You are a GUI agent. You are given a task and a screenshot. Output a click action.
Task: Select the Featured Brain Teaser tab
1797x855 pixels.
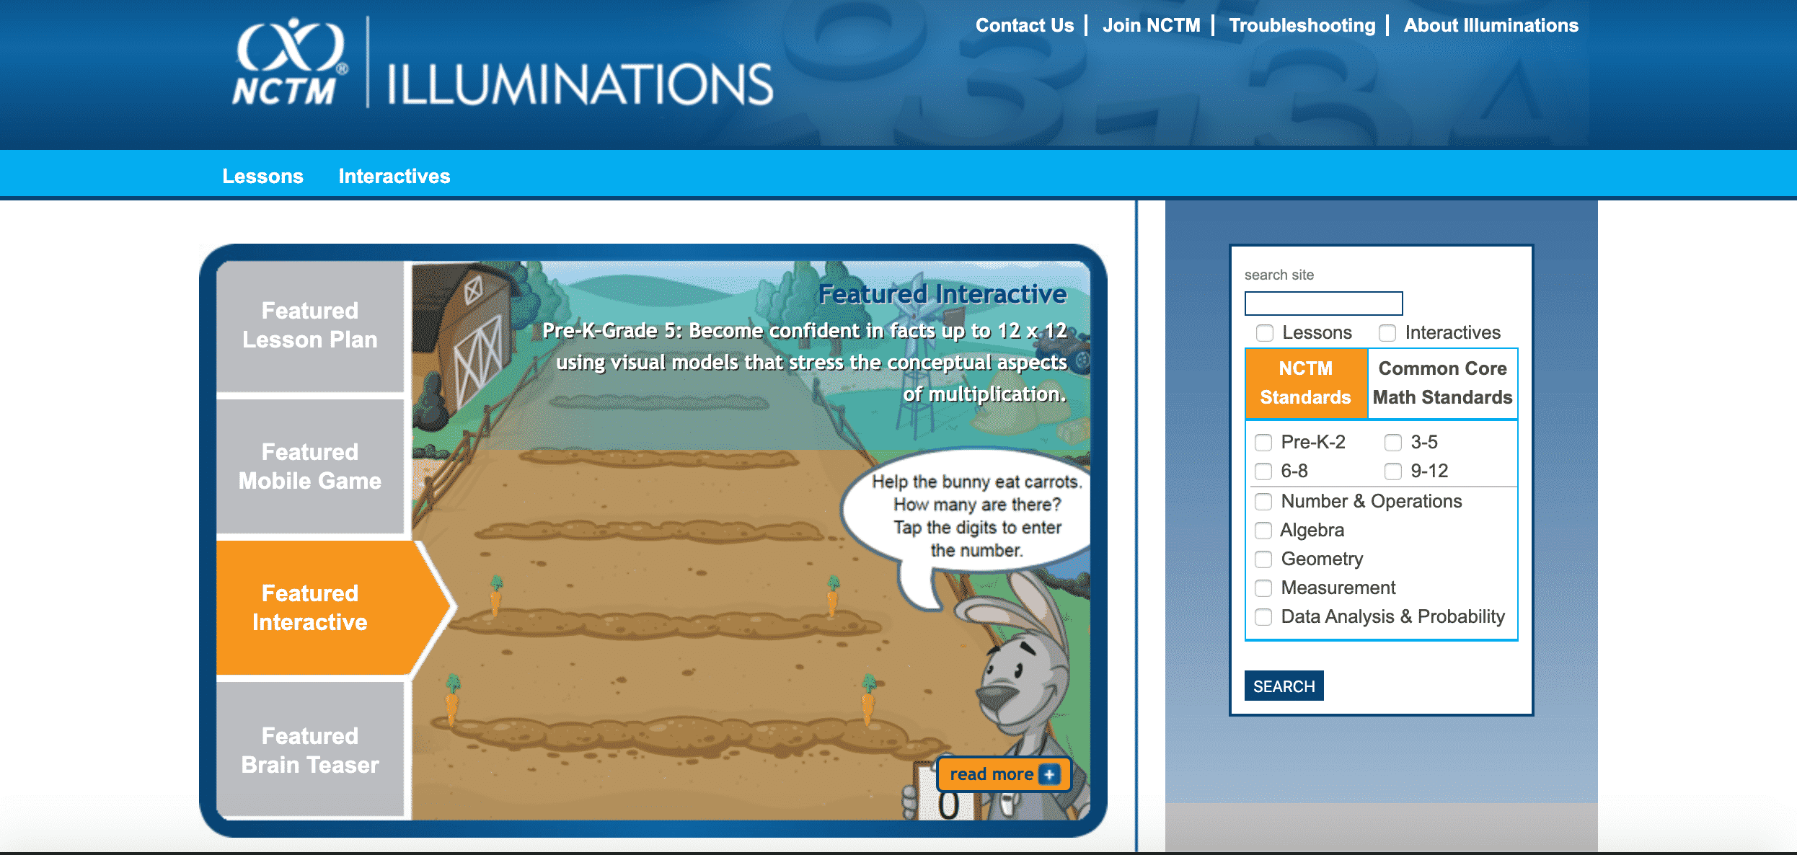point(310,750)
